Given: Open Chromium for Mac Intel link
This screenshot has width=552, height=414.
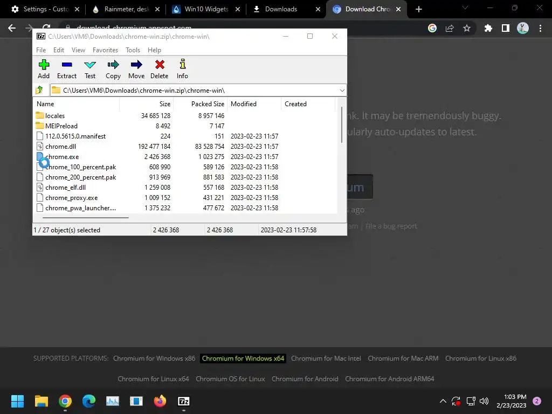Looking at the screenshot, I should 326,358.
